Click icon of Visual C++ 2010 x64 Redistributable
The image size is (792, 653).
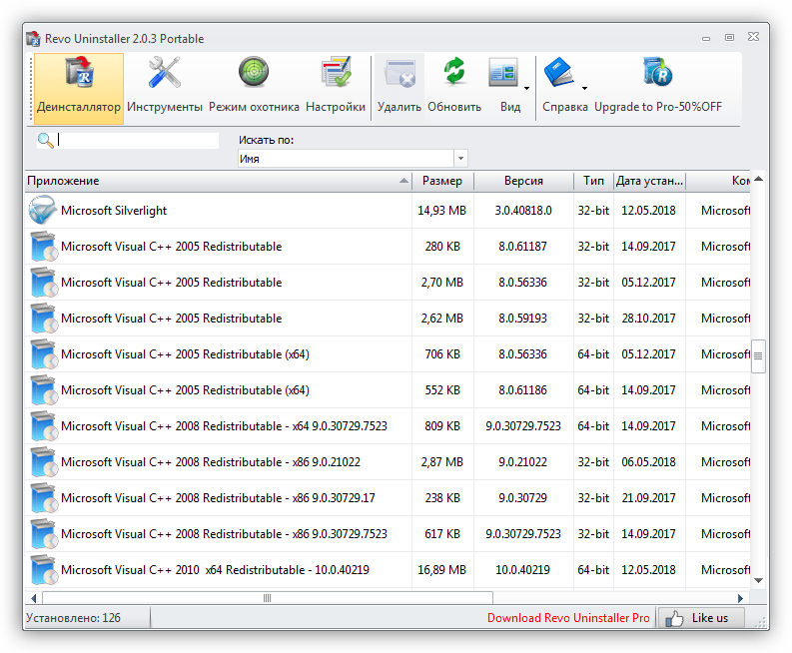point(43,570)
